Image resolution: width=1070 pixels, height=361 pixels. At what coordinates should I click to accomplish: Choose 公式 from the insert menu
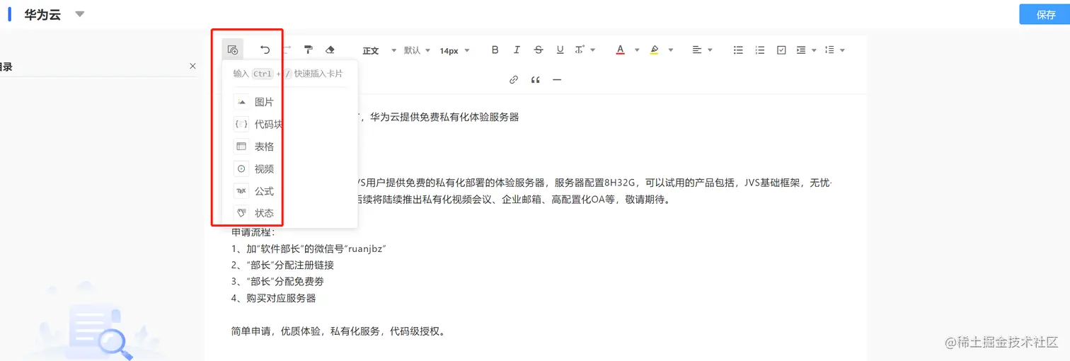[289, 191]
